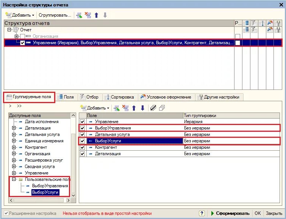This screenshot has height=219, width=286.
Task: Open the Добавить dropdown in grouping fields toolbar
Action: tap(95, 108)
